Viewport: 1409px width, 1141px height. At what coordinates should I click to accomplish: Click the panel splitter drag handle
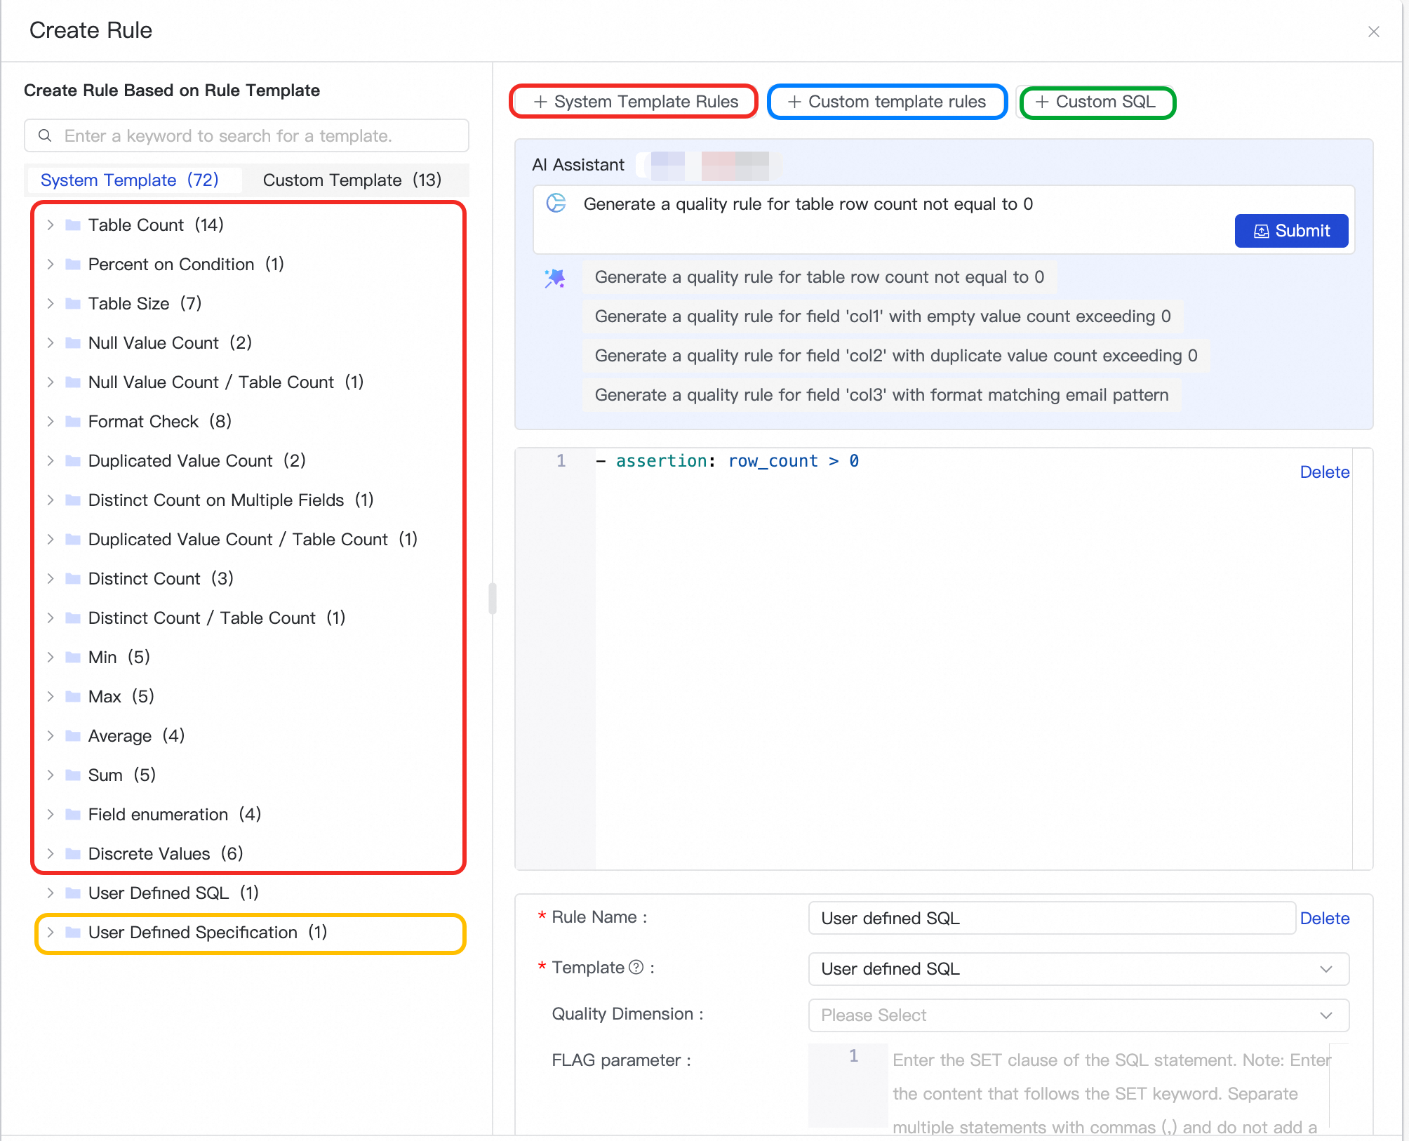point(493,598)
